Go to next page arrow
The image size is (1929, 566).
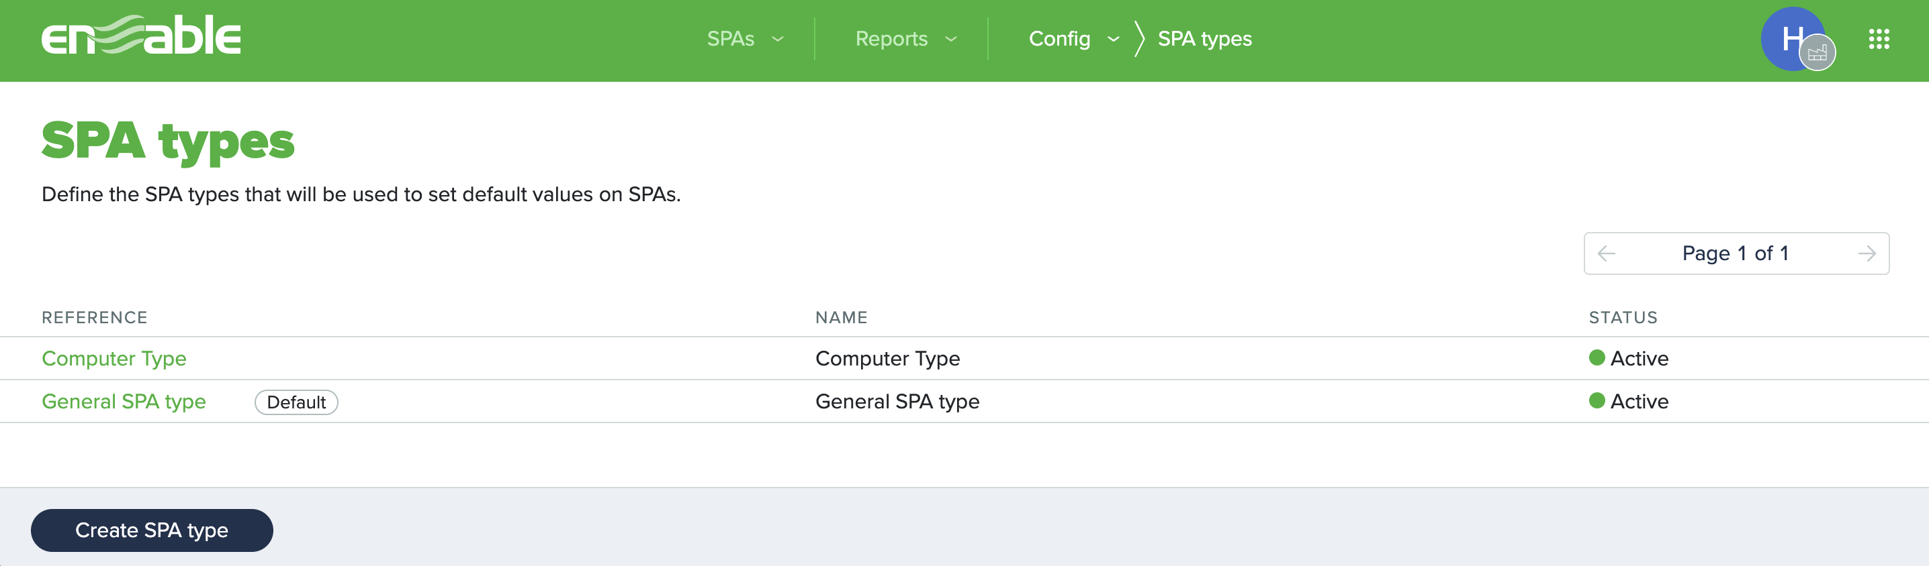pos(1867,253)
